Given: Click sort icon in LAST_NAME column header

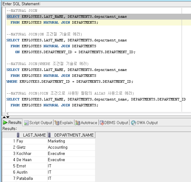Looking at the screenshot, I should point(18,135).
